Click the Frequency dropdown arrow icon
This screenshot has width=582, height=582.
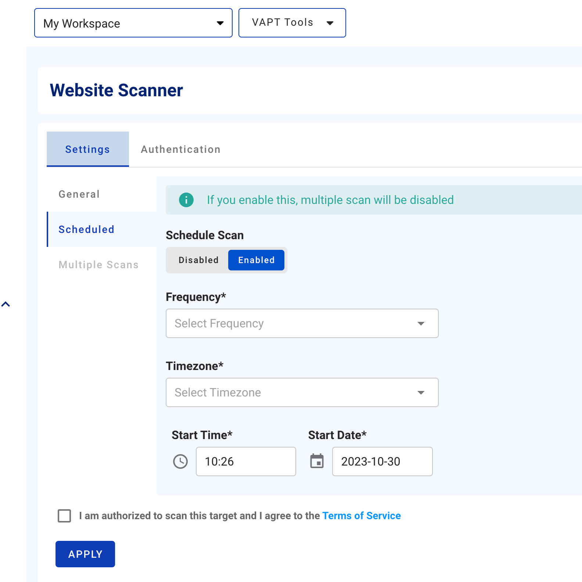click(x=421, y=323)
